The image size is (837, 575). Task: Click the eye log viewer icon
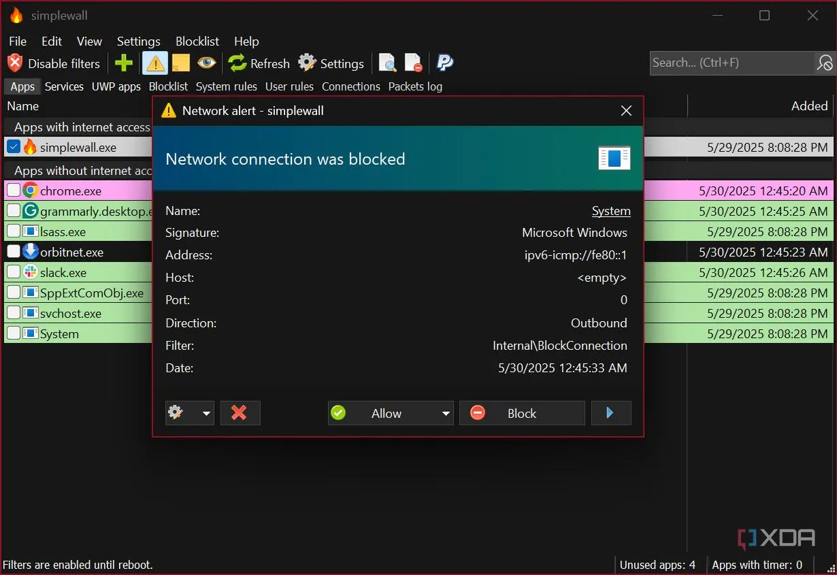pos(207,63)
